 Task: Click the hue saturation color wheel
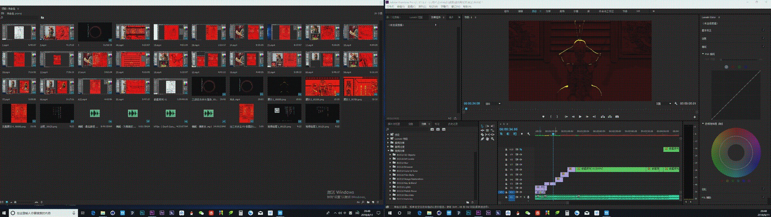coord(736,152)
